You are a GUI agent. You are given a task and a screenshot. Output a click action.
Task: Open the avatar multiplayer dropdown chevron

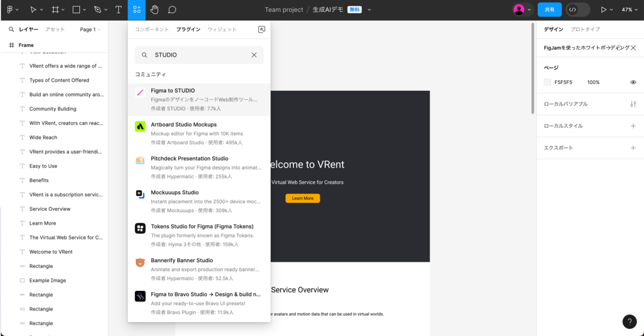click(530, 10)
